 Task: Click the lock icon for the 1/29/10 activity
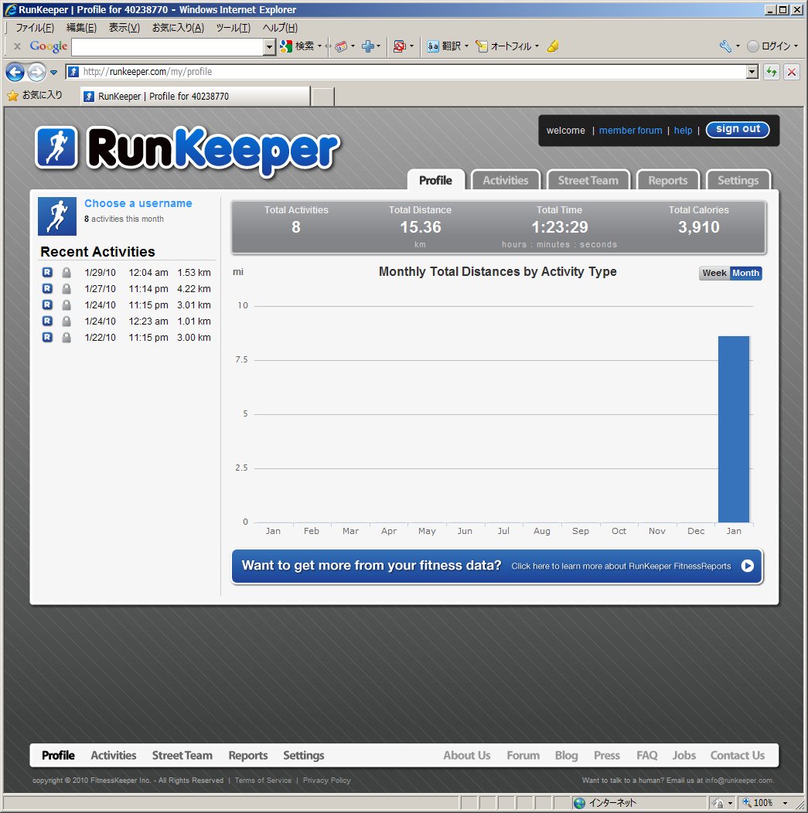click(66, 273)
